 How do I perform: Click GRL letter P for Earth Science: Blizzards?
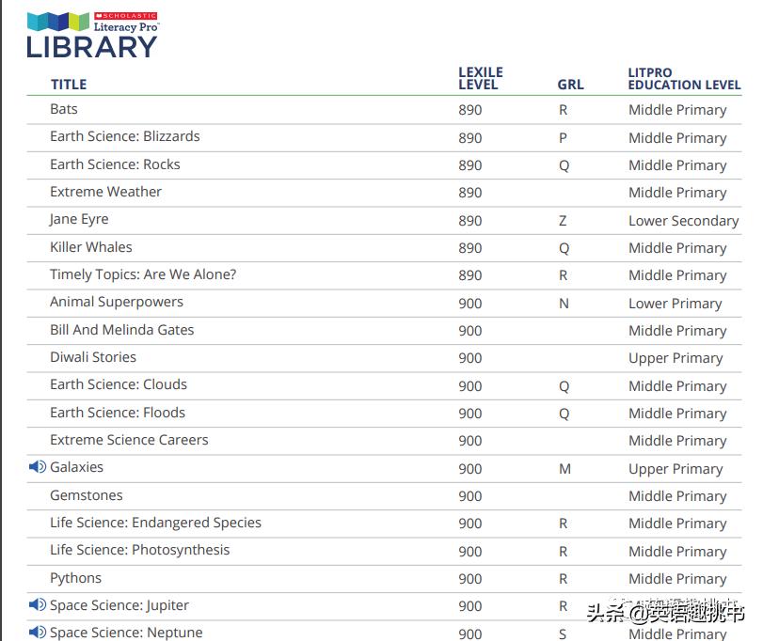[x=563, y=138]
